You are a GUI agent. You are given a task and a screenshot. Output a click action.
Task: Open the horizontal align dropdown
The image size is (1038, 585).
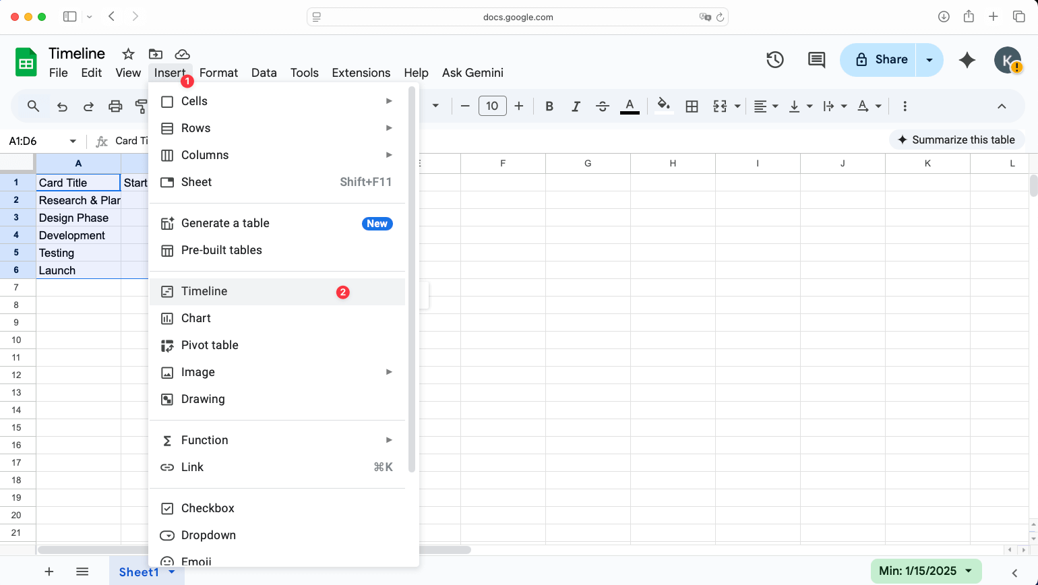765,106
